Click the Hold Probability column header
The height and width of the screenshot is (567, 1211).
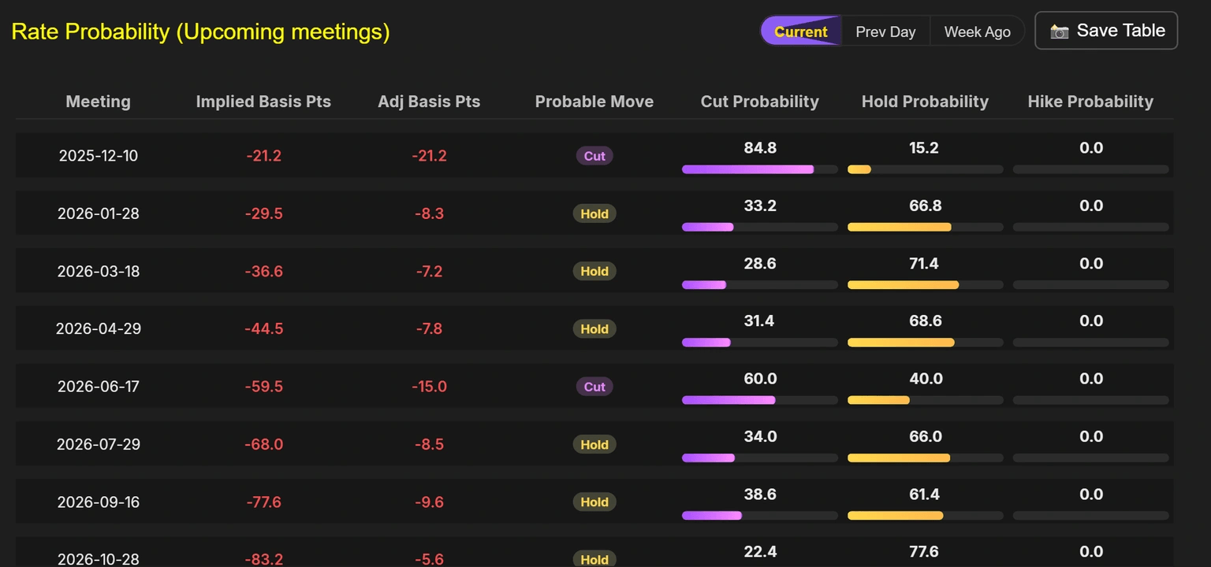(925, 102)
